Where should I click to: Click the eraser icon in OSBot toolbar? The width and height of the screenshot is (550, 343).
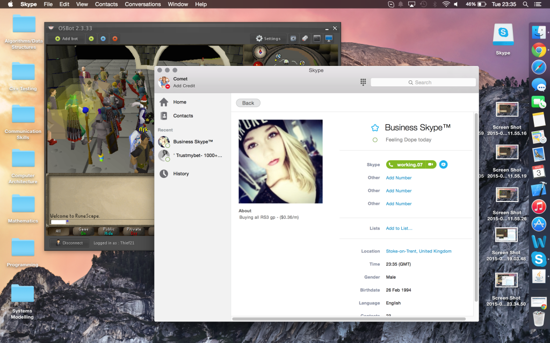(305, 39)
